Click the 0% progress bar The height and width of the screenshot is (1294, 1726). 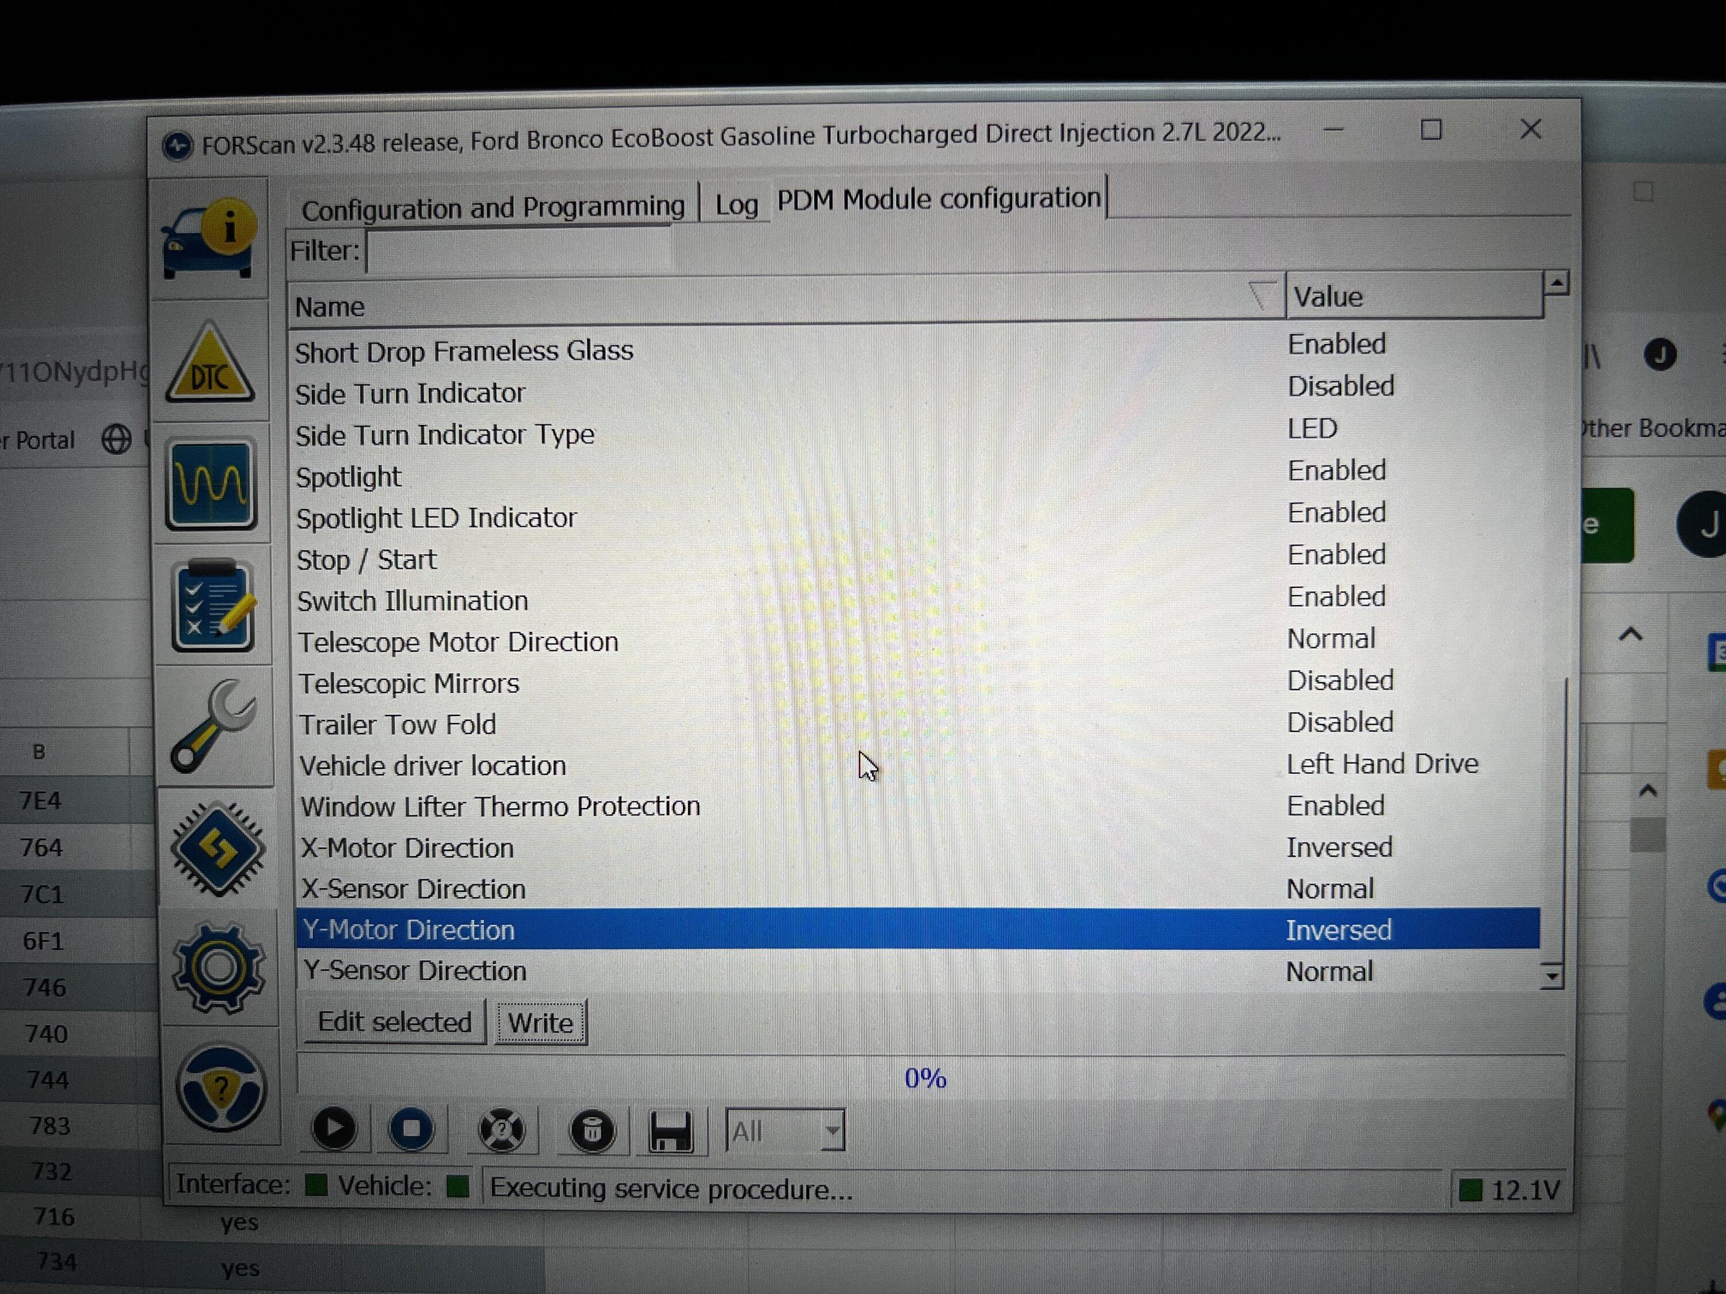click(930, 1078)
